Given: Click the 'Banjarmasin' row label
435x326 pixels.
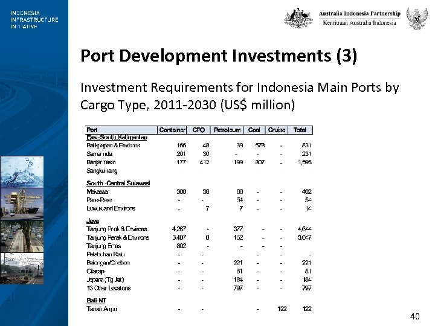Looking at the screenshot, I should pos(101,162).
